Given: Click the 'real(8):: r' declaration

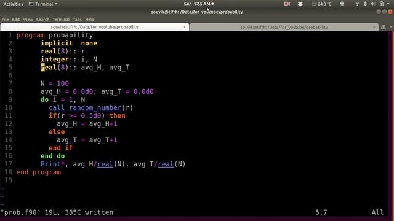Looking at the screenshot, I should tap(63, 52).
